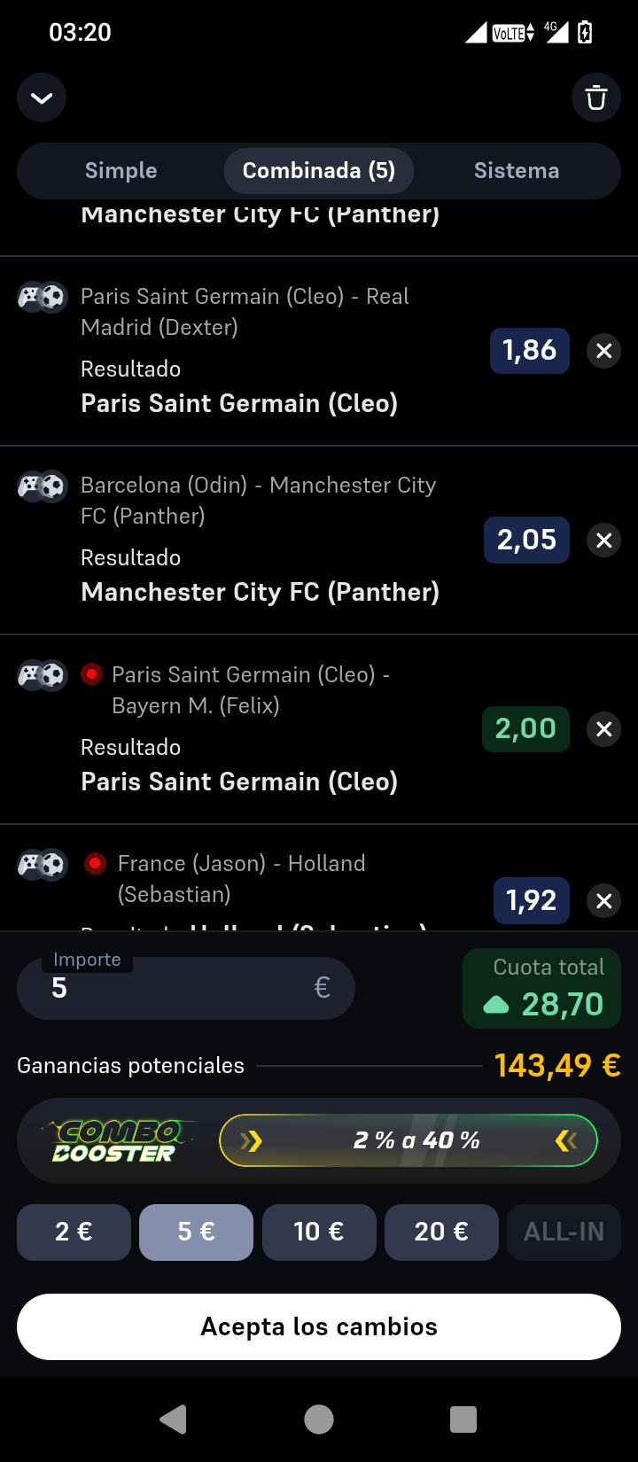Tap the green 2,00 odds badge

point(525,728)
